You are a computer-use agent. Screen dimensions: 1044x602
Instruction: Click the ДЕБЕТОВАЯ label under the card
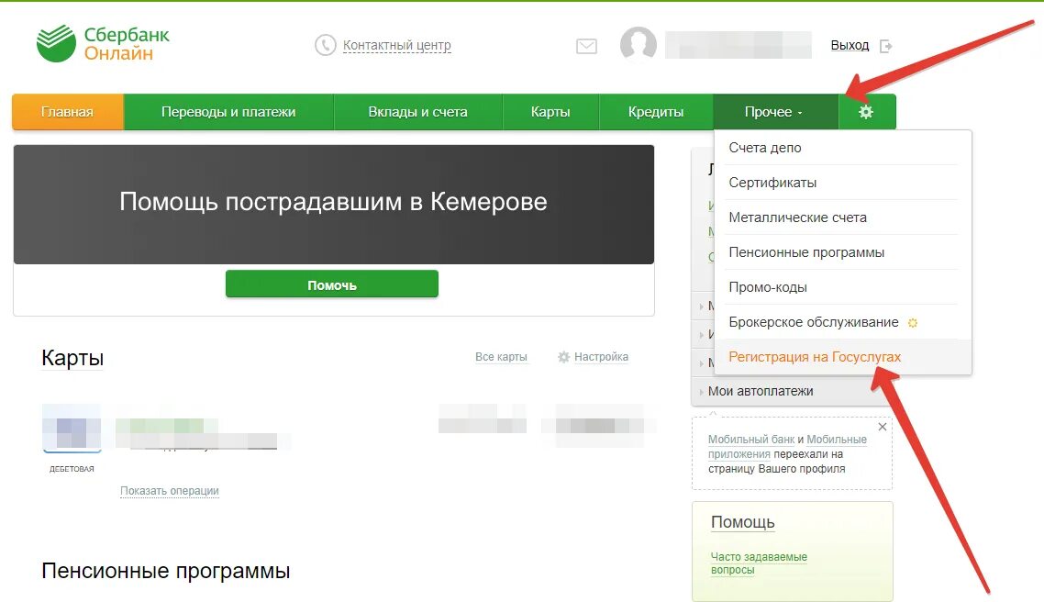[x=72, y=469]
